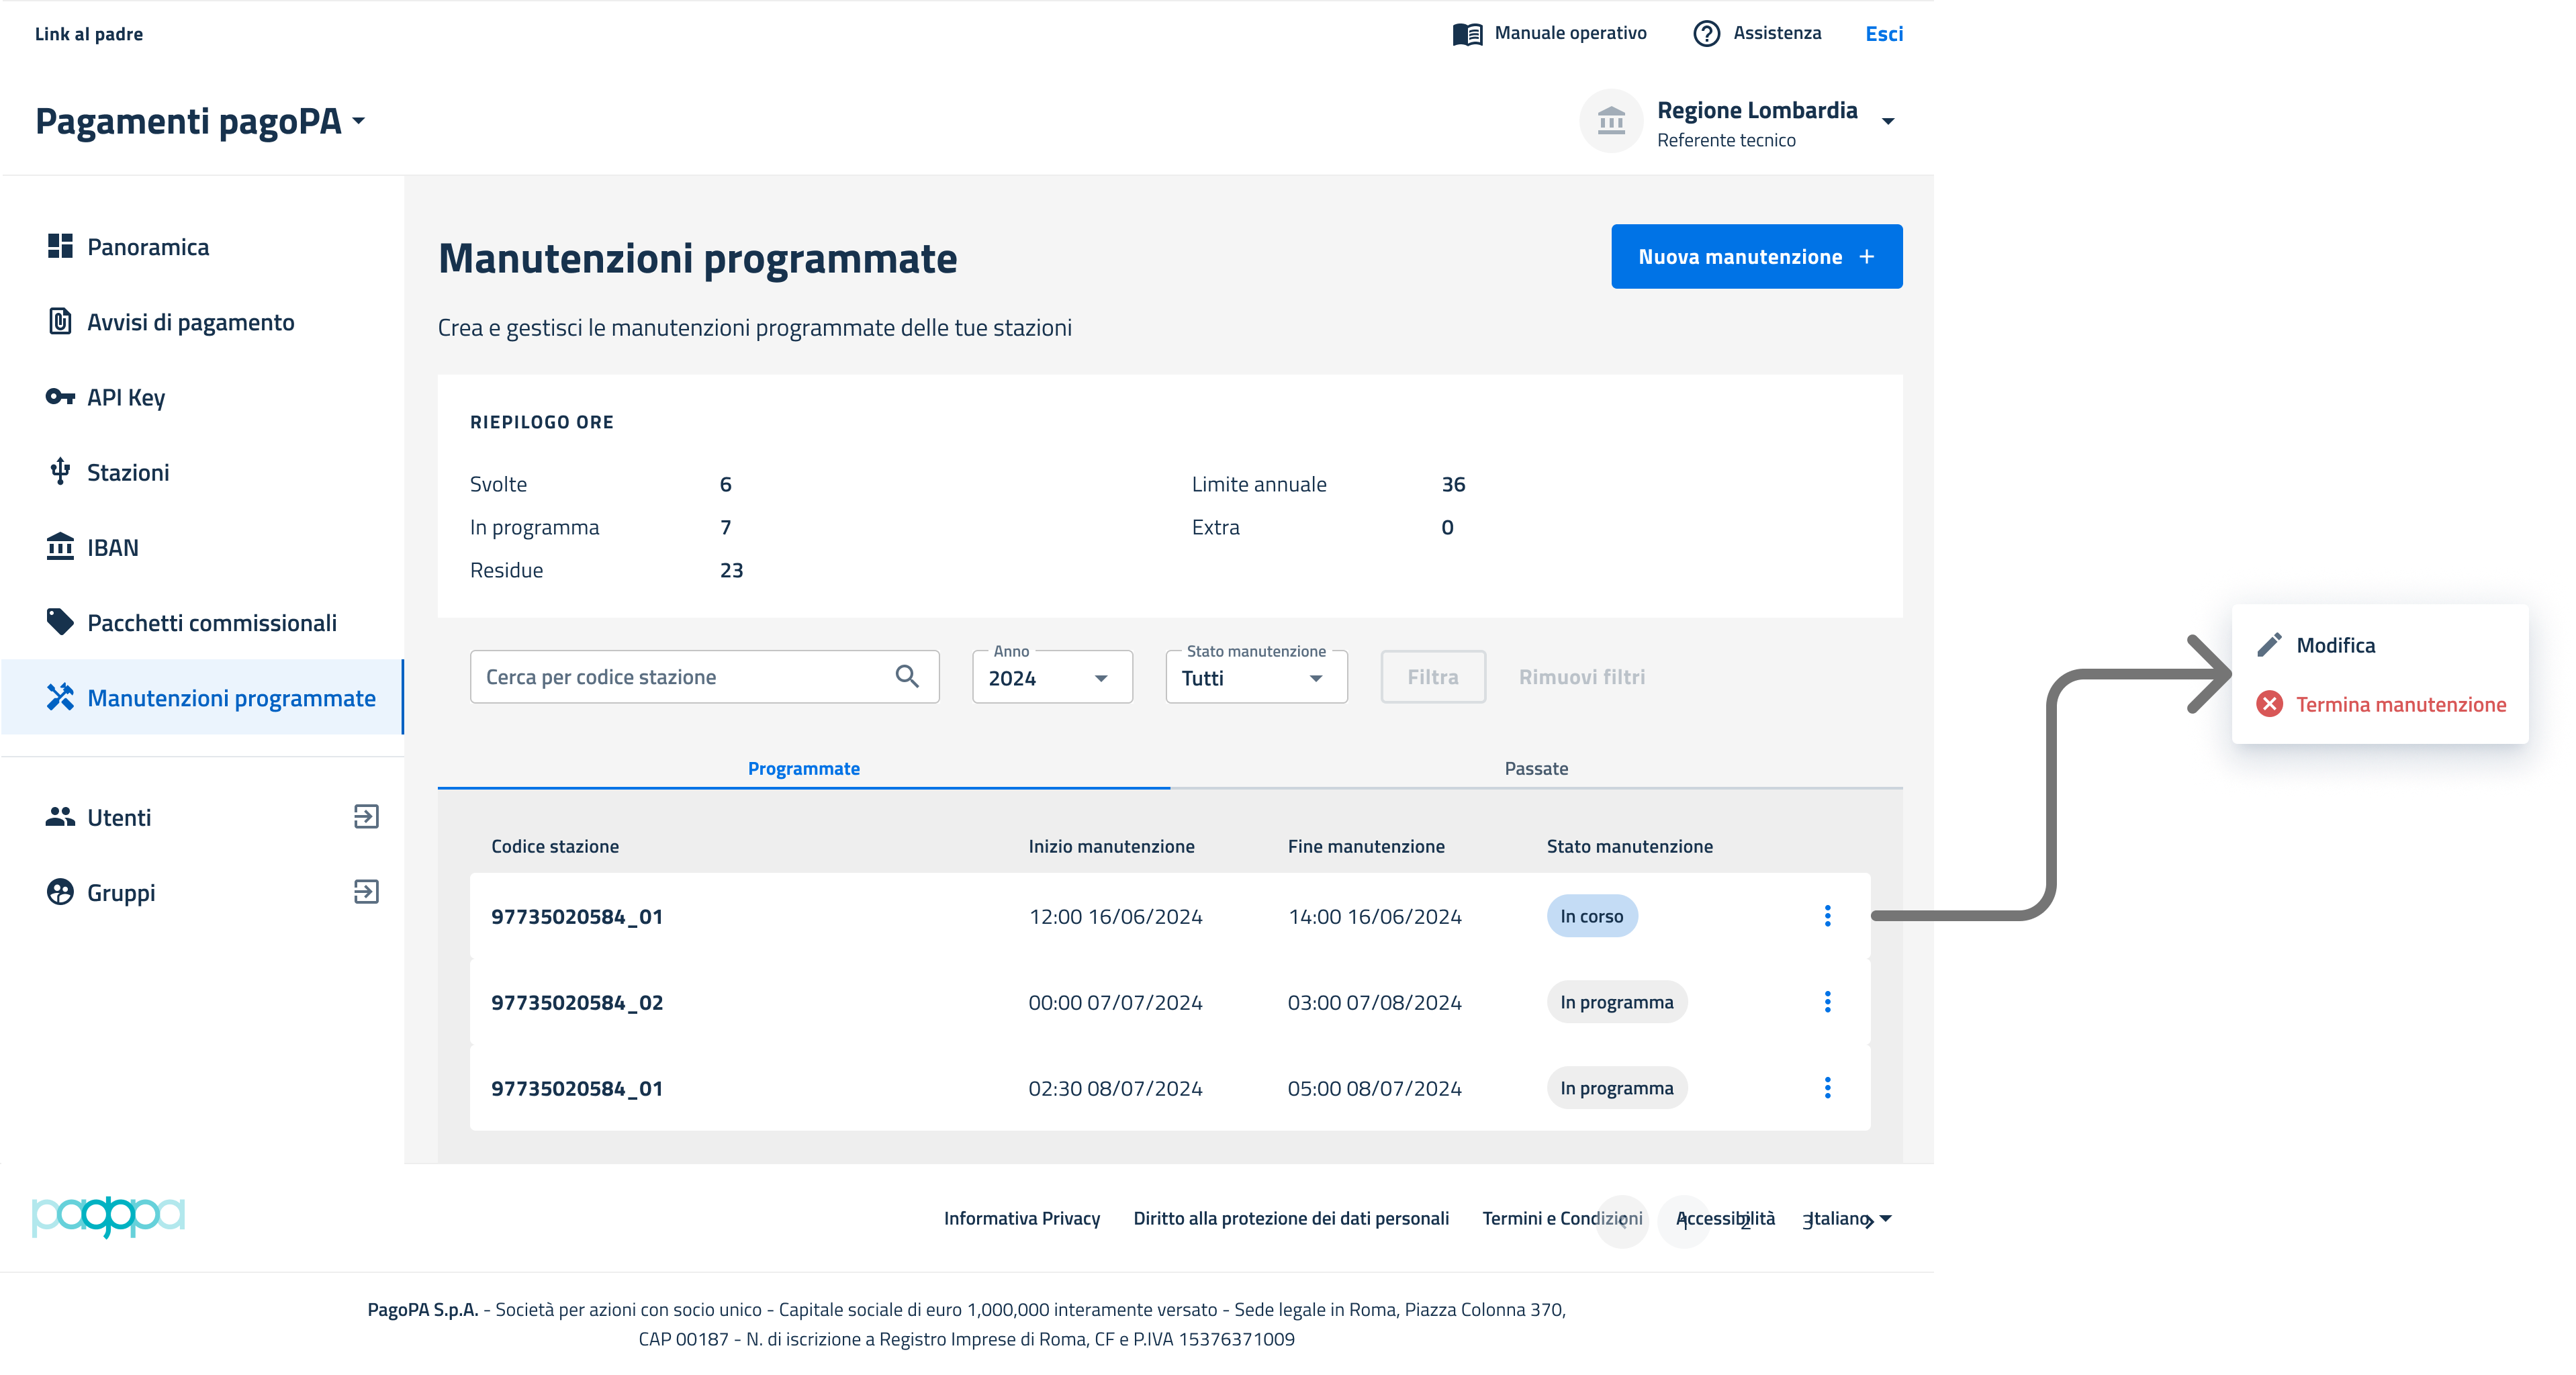
Task: Open Assistenza help icon
Action: click(1706, 33)
